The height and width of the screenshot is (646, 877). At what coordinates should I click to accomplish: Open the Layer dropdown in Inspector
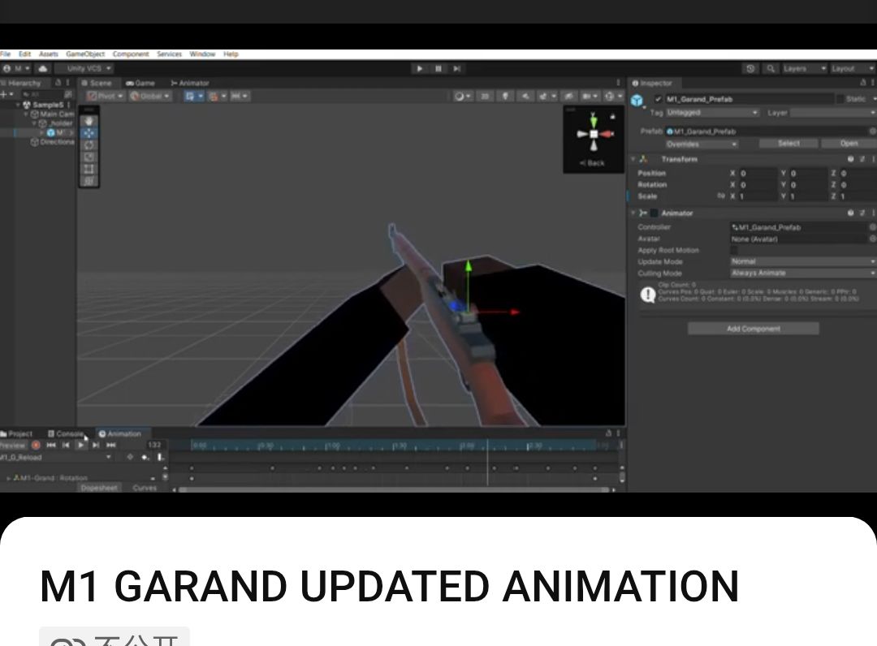(x=833, y=113)
